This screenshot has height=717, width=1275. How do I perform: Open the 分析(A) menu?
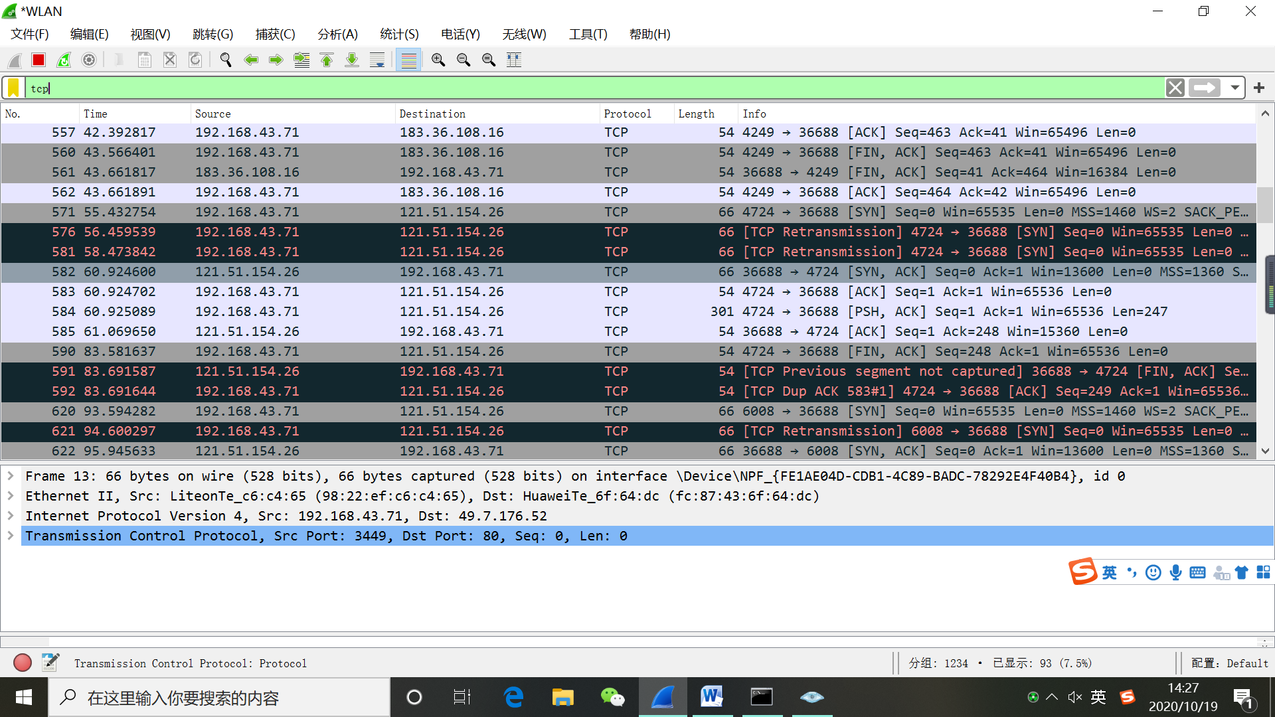(337, 34)
